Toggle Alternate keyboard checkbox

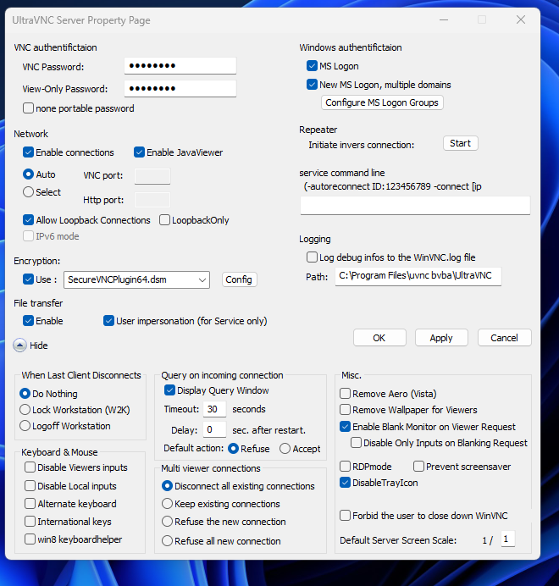pos(30,504)
